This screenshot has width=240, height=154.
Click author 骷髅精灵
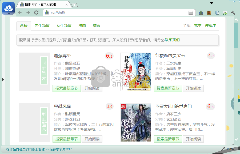72,114
